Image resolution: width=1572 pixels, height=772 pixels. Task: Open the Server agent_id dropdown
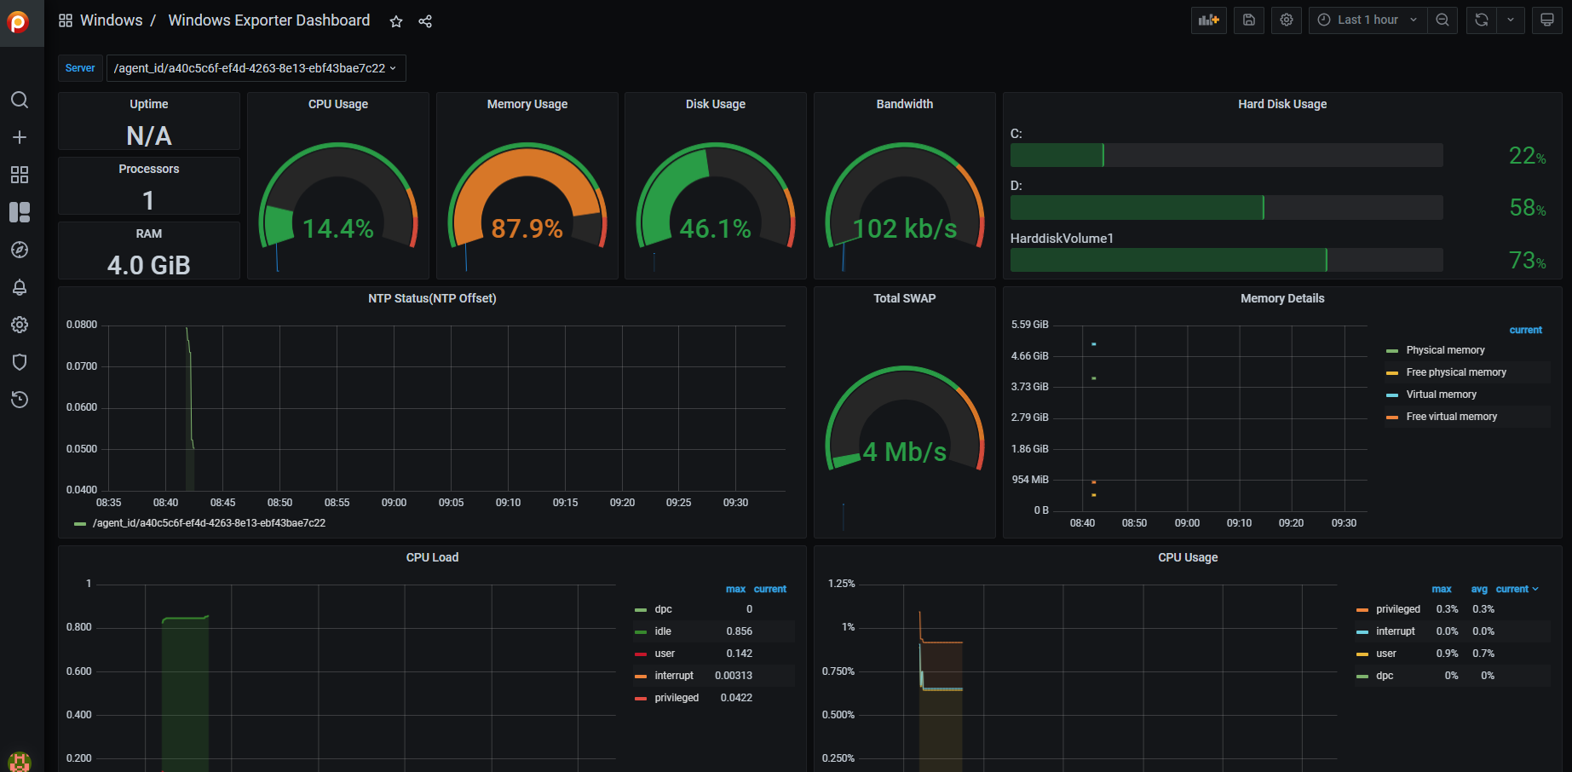(x=256, y=68)
